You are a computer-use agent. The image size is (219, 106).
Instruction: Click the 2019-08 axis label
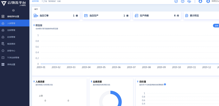pos(146,67)
